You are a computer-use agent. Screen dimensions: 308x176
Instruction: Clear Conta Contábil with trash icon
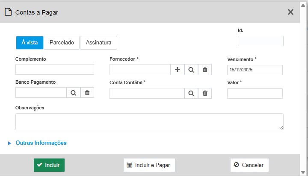click(205, 94)
